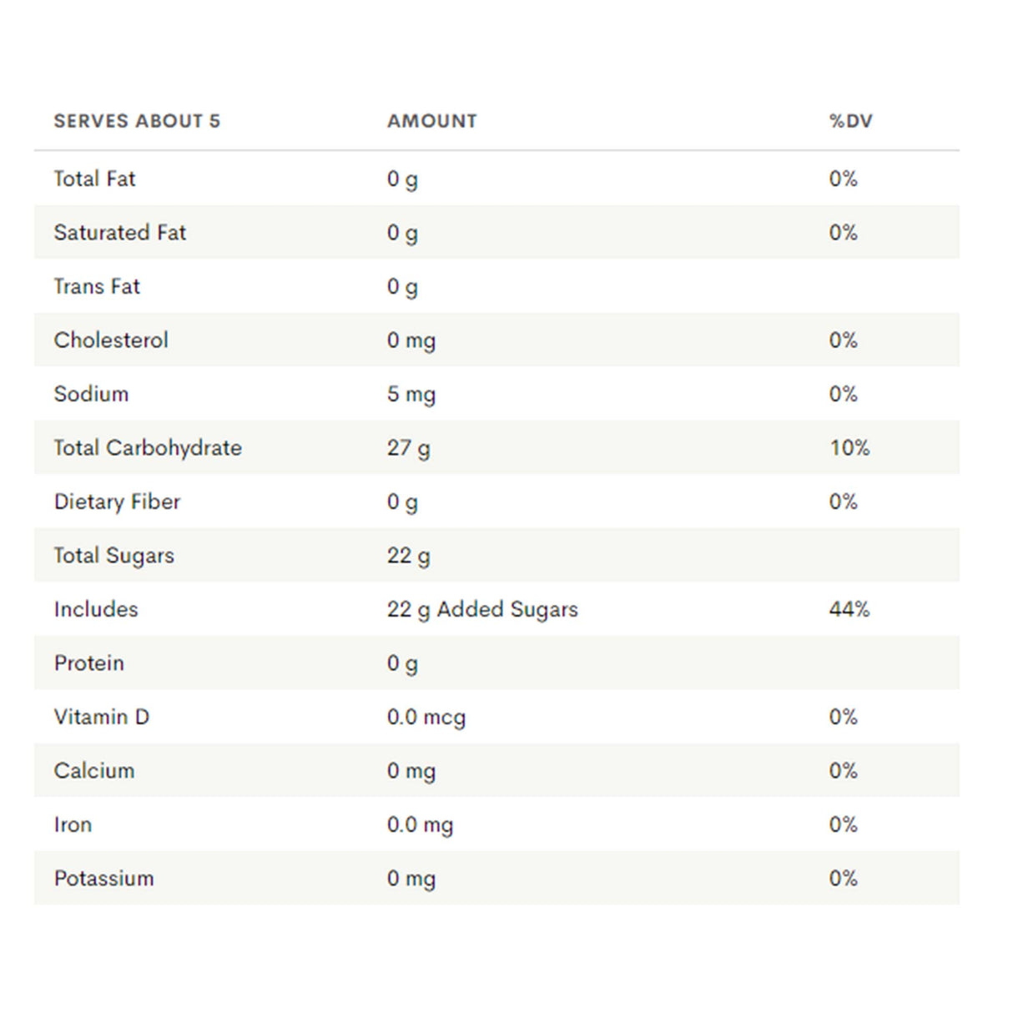Image resolution: width=1013 pixels, height=1013 pixels.
Task: Select the Iron 0.0 mg amount
Action: pyautogui.click(x=420, y=824)
